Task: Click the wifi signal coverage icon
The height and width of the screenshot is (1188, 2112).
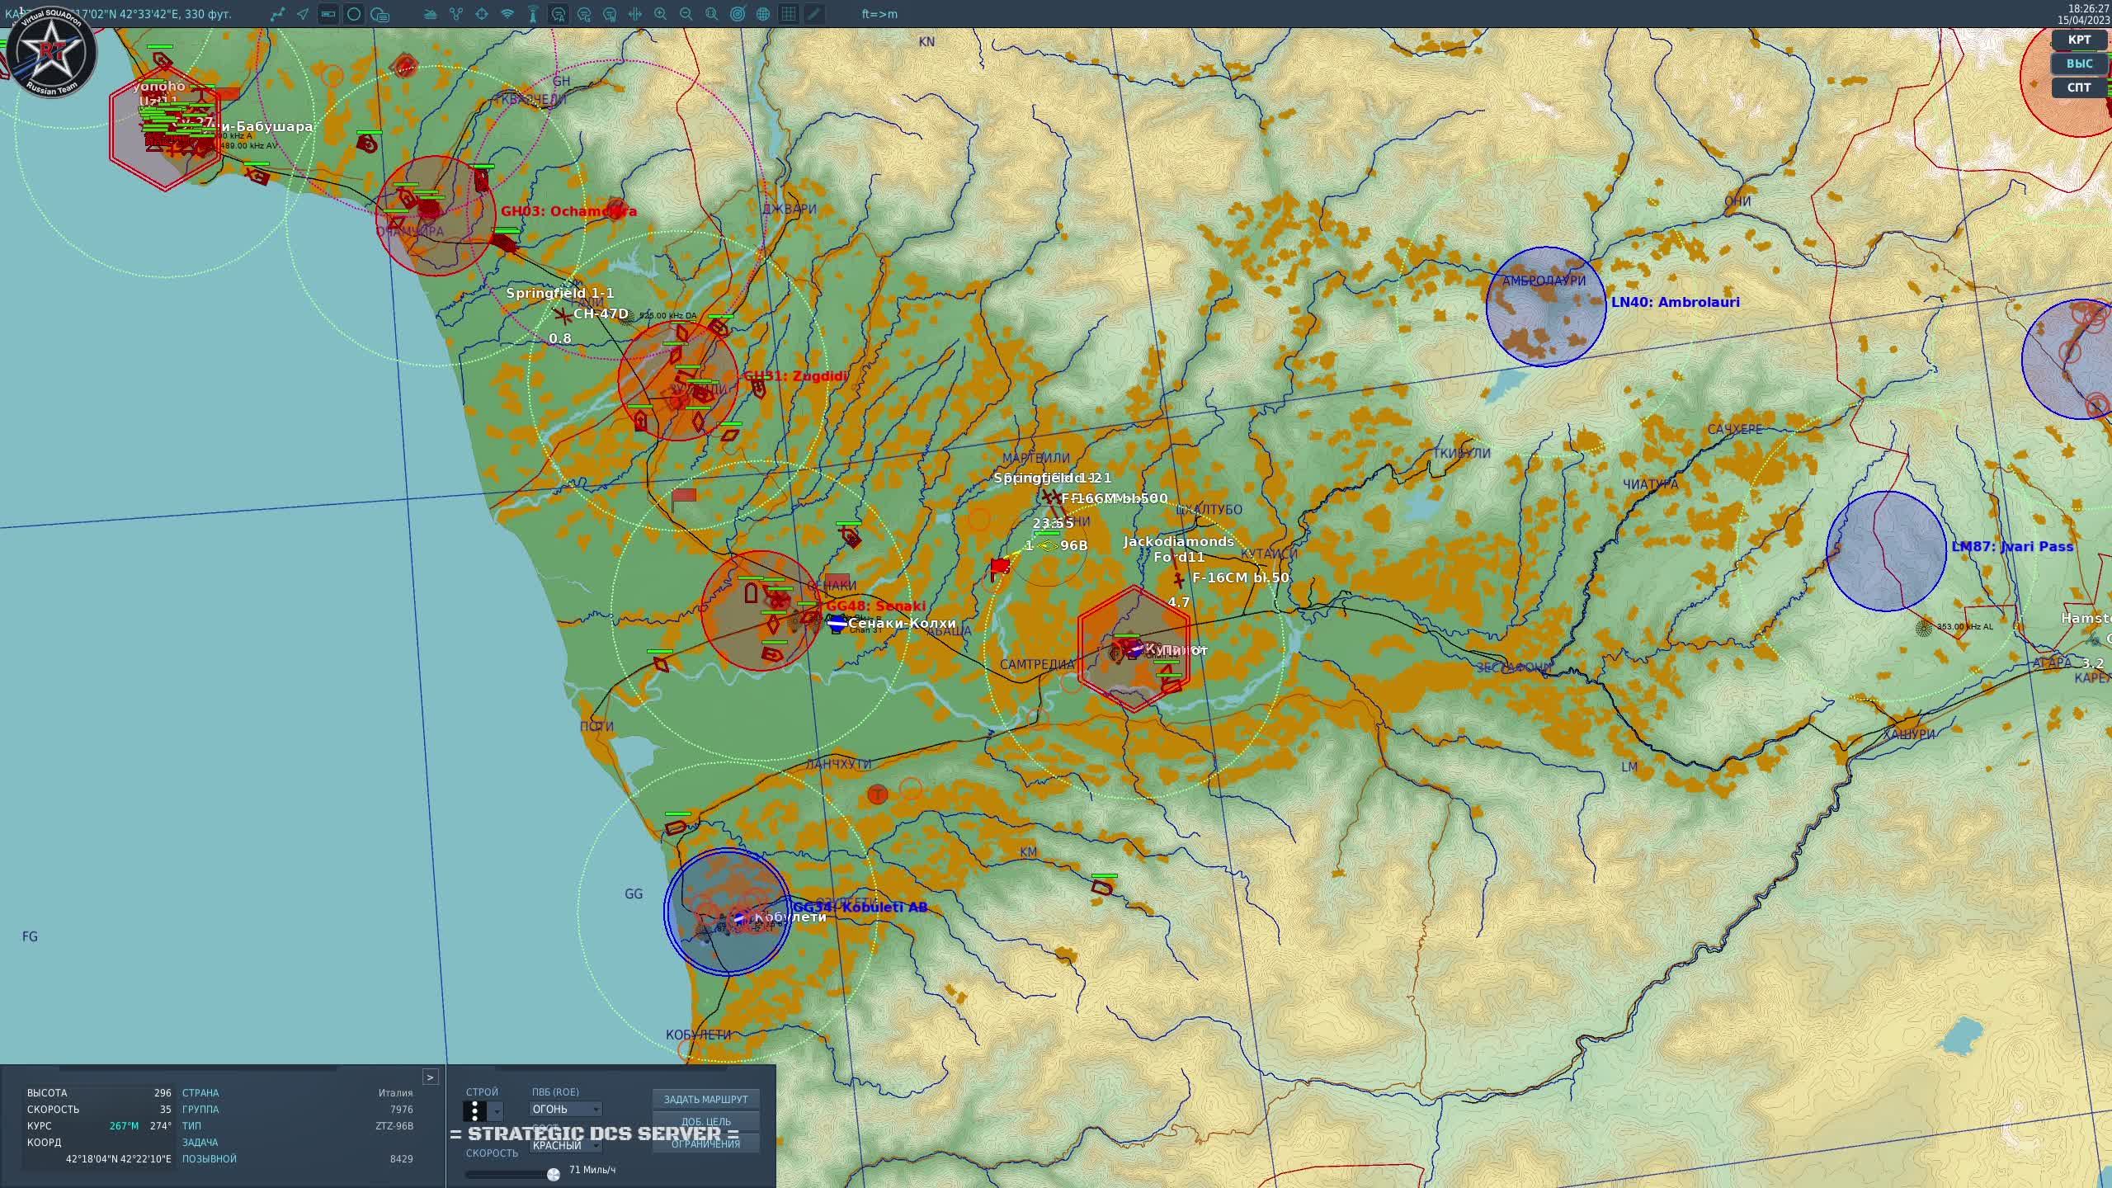Action: [507, 14]
